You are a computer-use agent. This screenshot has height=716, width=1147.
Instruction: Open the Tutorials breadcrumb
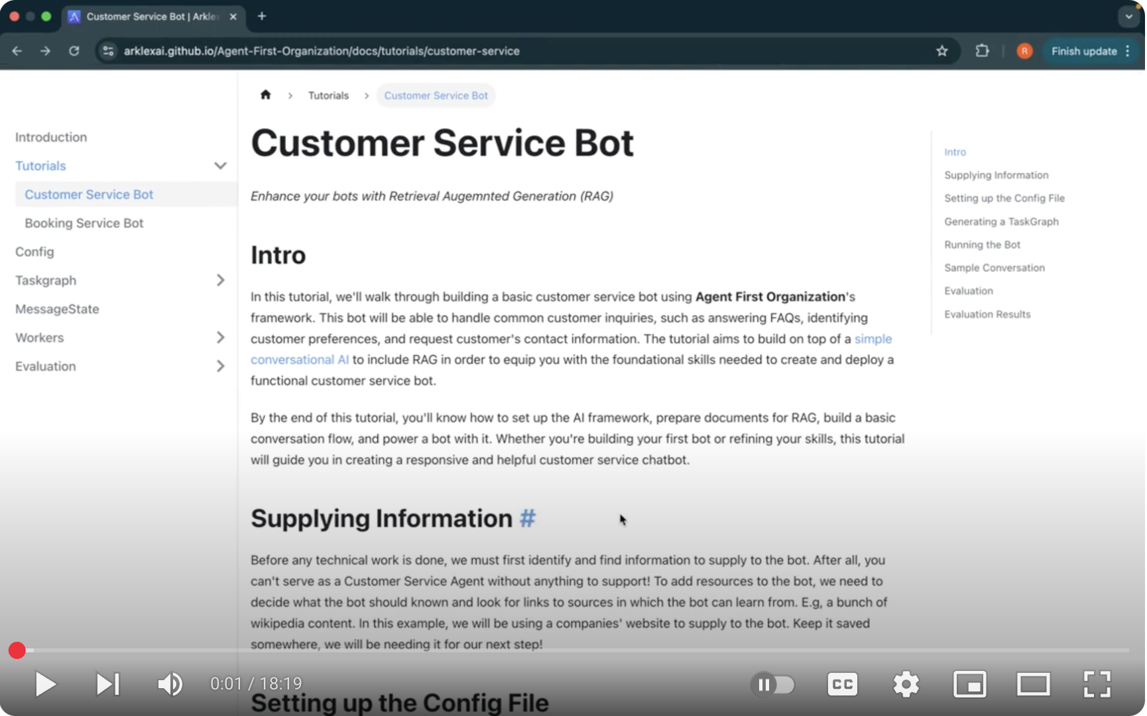328,95
